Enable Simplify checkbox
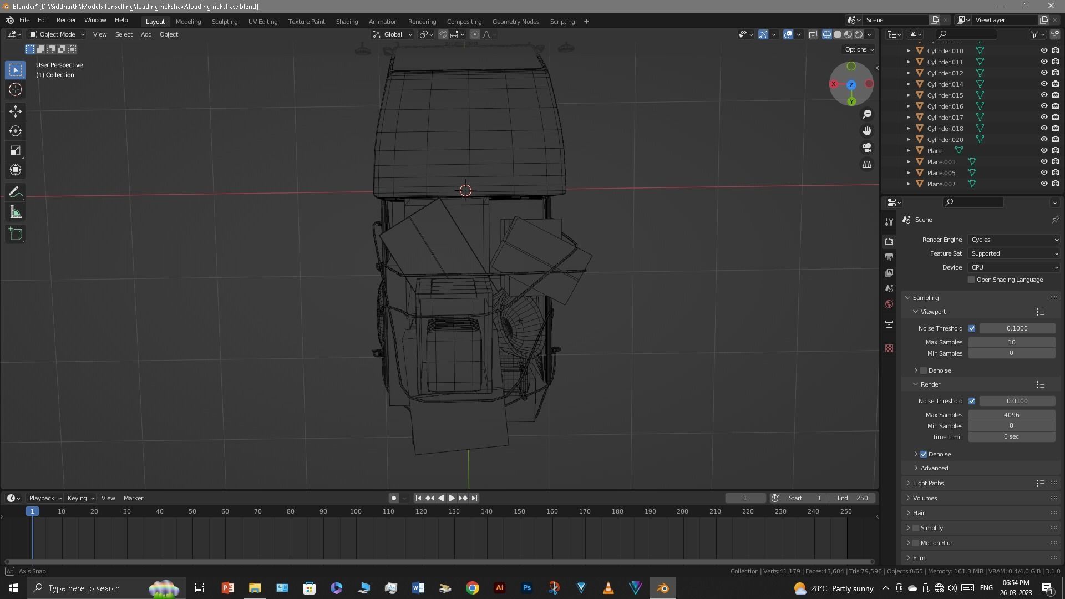 point(916,528)
